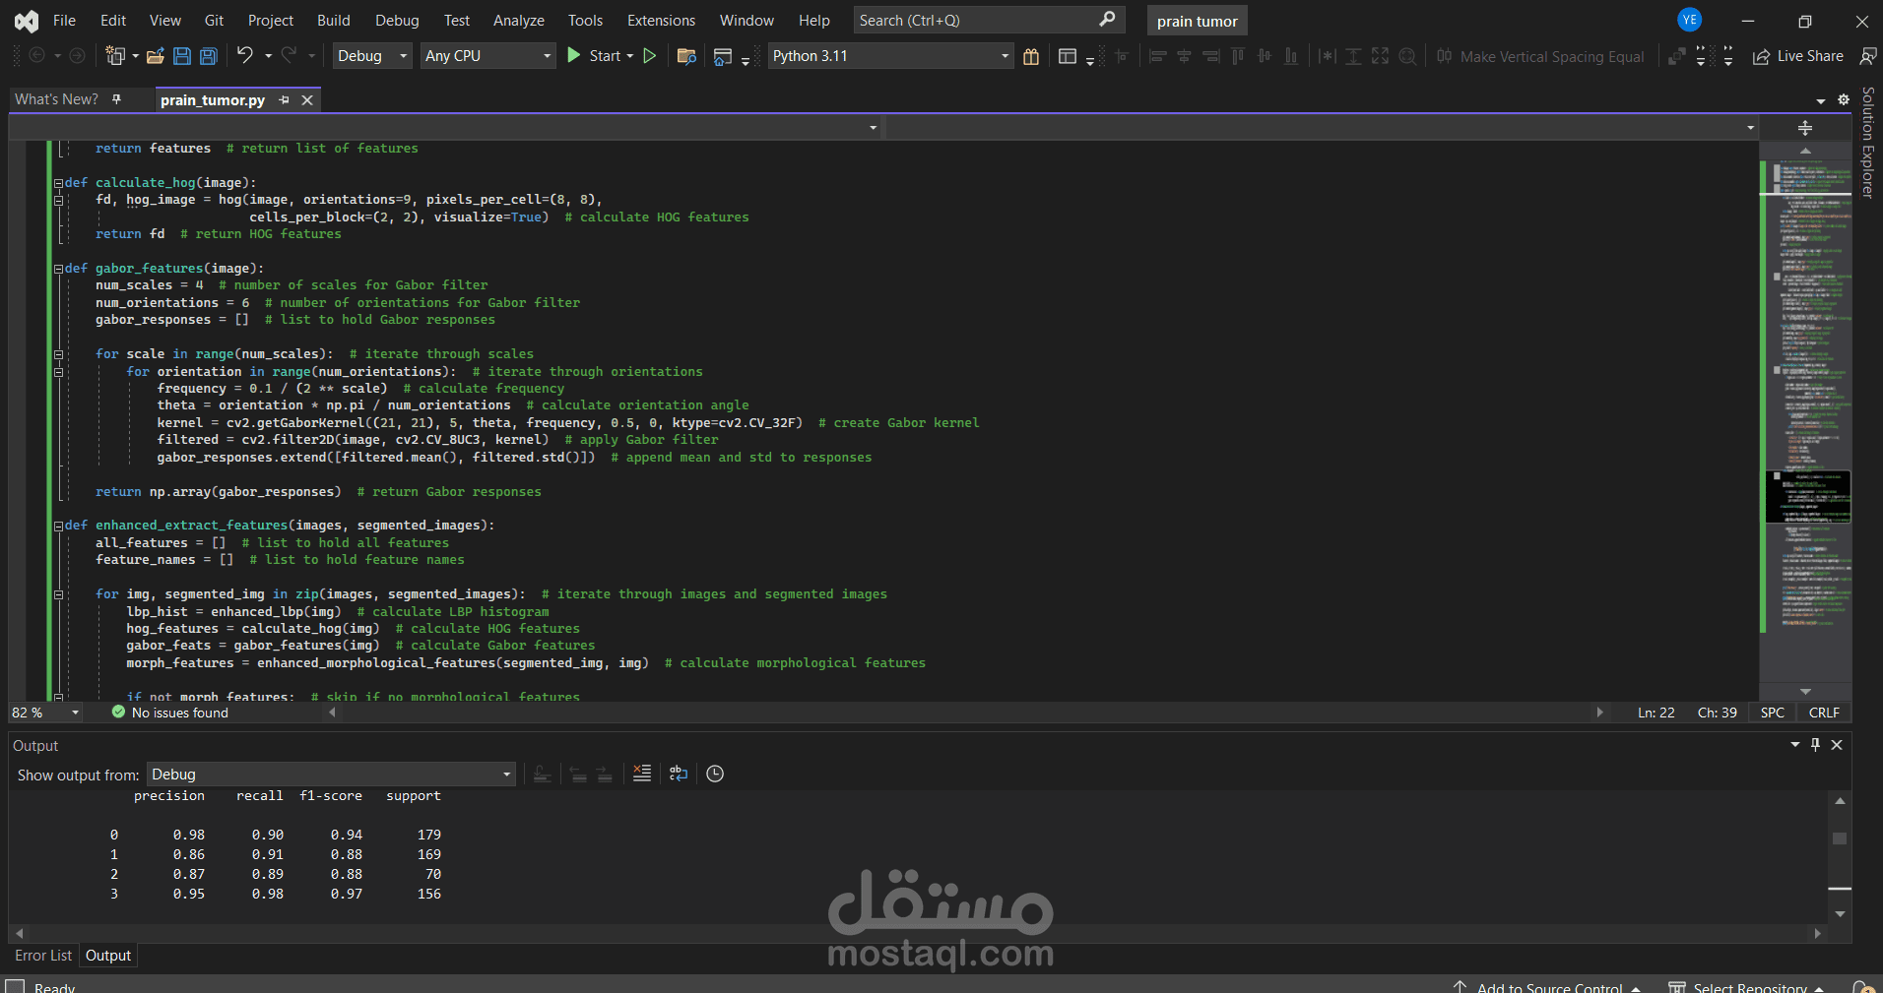Open the Analyze menu
Viewport: 1883px width, 993px height.
(x=519, y=20)
